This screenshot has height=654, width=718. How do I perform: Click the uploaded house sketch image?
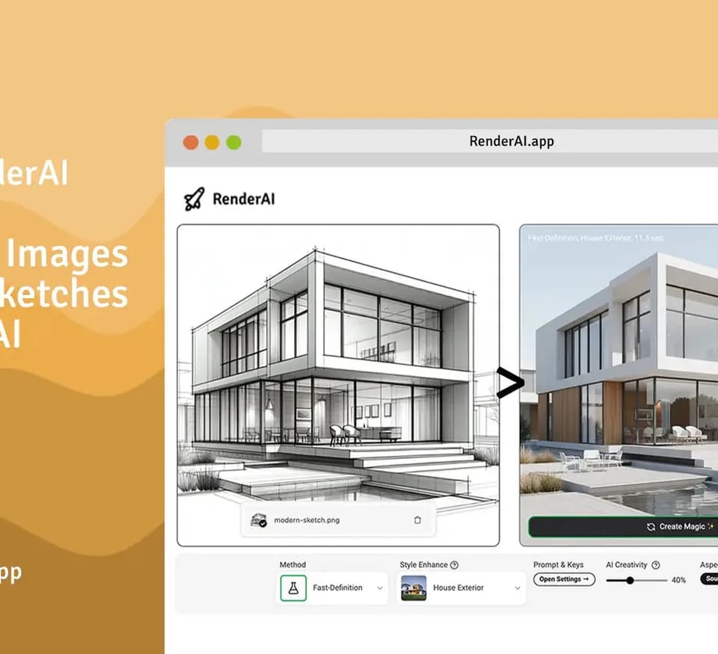pyautogui.click(x=338, y=385)
